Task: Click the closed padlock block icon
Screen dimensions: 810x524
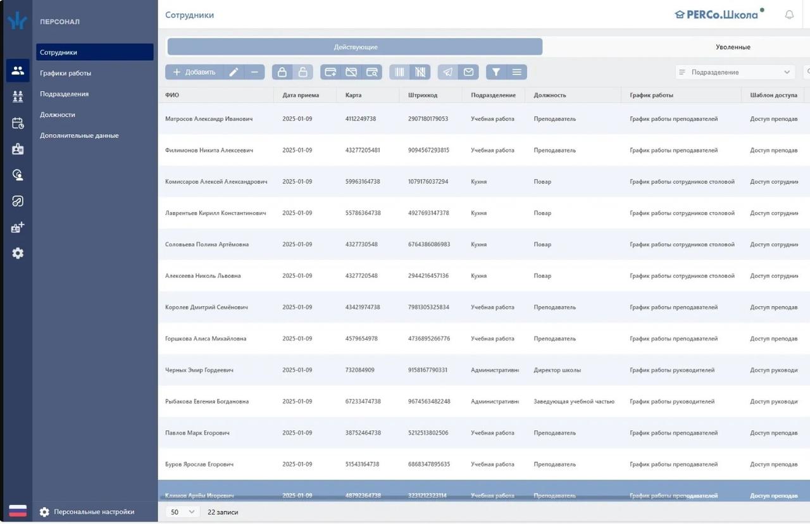Action: 282,72
